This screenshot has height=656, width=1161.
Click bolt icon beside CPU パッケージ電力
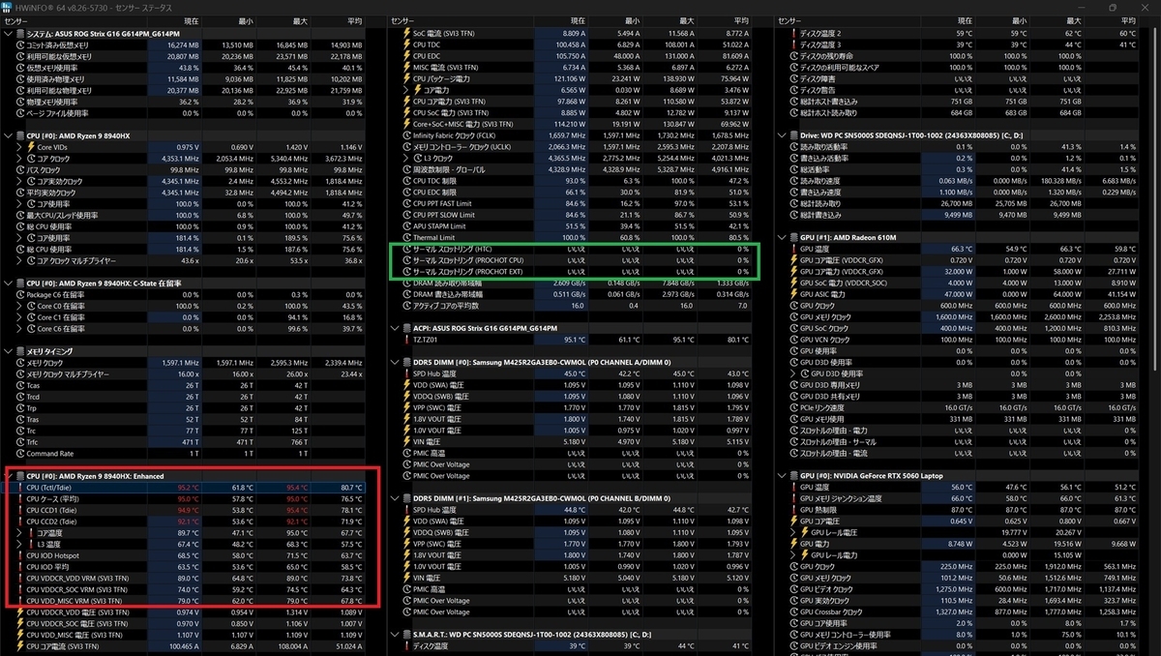406,78
